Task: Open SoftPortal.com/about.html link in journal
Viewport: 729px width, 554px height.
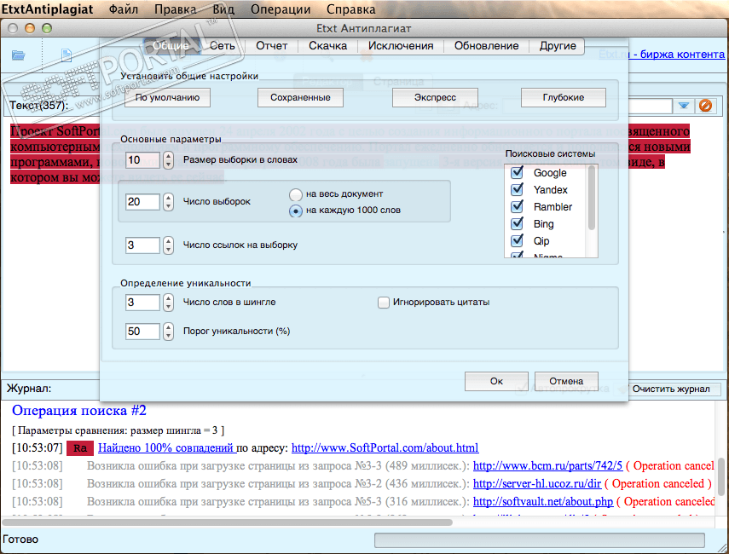Action: pos(385,448)
